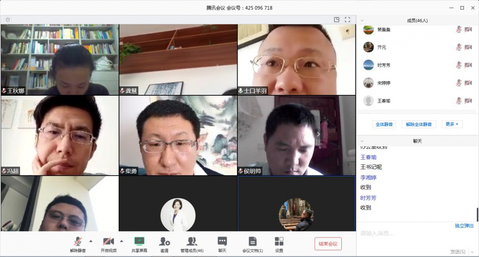479x257 pixels.
Task: Expand audio options arrow beside 解除静音
Action: (91, 241)
